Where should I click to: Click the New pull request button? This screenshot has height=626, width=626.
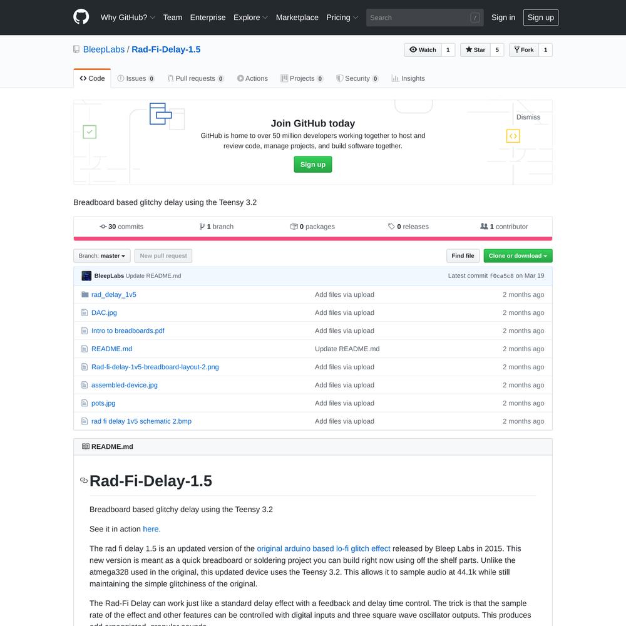click(x=163, y=256)
